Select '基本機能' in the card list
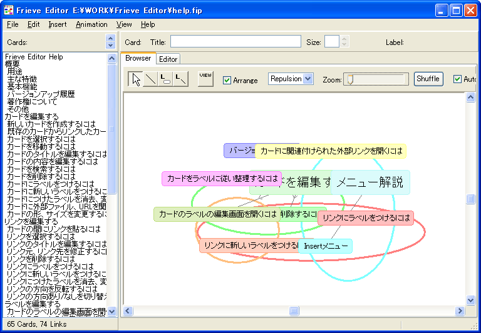This screenshot has width=481, height=333. pos(22,87)
